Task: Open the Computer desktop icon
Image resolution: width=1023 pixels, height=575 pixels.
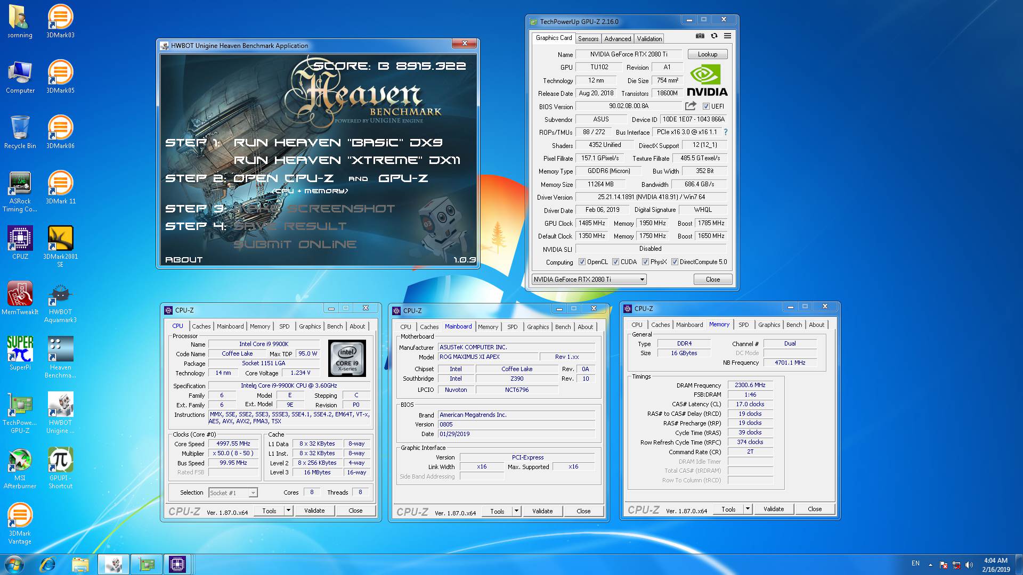Action: (20, 77)
